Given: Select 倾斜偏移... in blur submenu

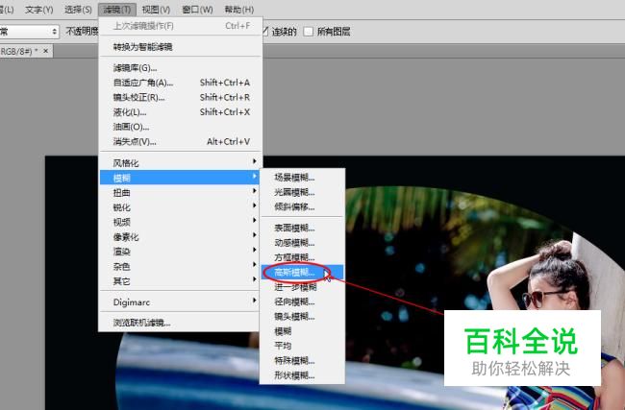Looking at the screenshot, I should pos(302,207).
